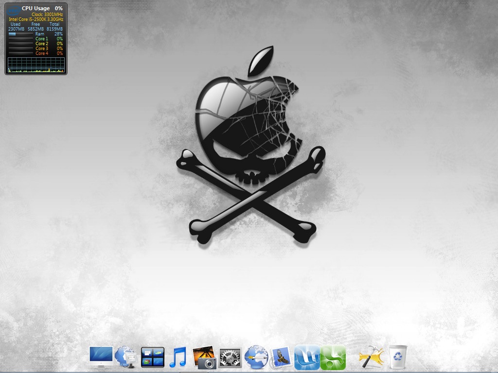This screenshot has height=373, width=498.
Task: Click the CPU Usage title text
Action: click(36, 8)
